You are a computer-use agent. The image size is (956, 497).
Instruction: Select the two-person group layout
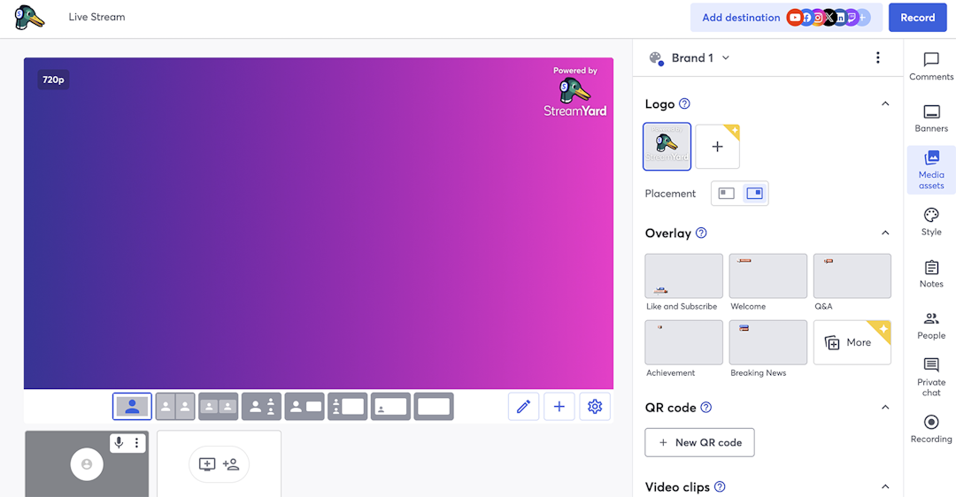coord(219,406)
